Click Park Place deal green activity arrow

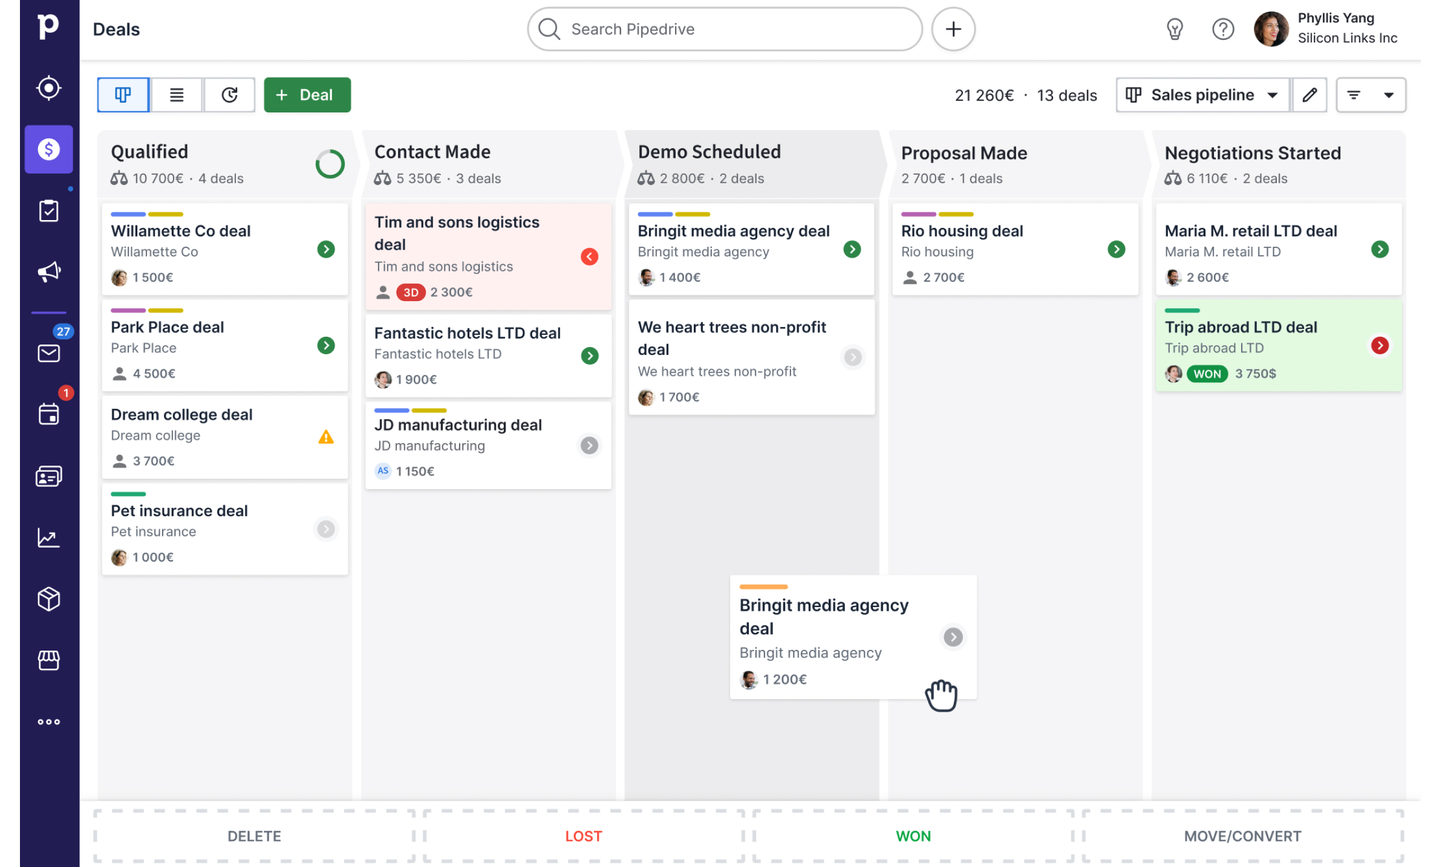tap(326, 345)
